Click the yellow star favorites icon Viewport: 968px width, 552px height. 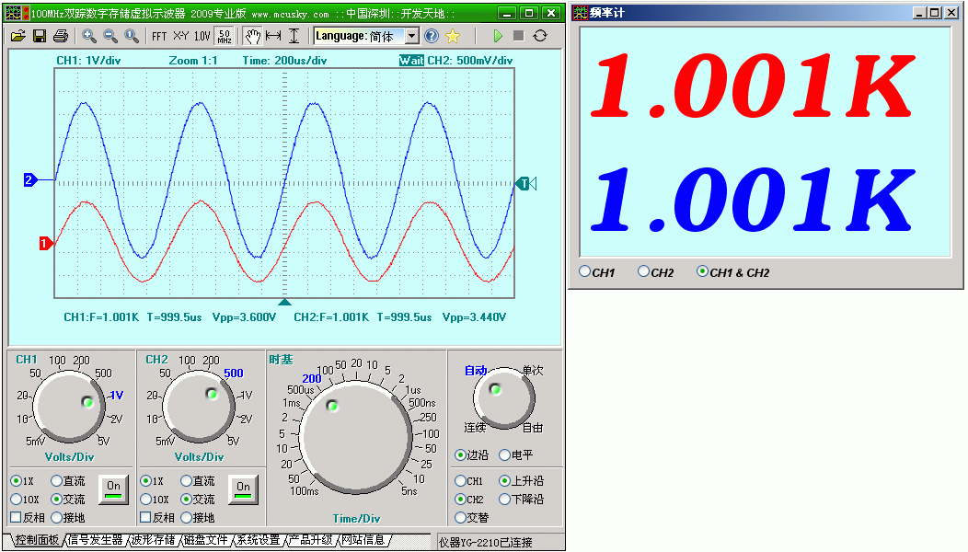(453, 36)
